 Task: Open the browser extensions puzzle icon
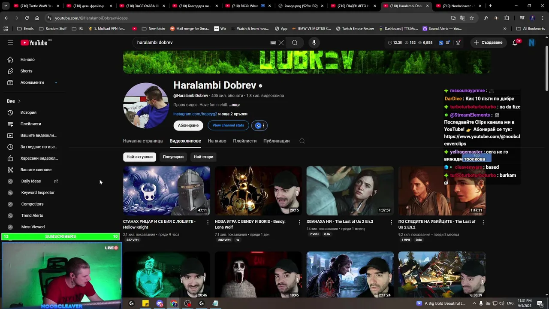[x=507, y=18]
